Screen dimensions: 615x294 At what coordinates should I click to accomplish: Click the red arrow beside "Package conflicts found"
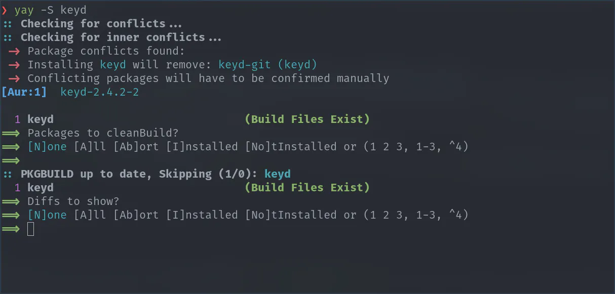click(x=14, y=51)
